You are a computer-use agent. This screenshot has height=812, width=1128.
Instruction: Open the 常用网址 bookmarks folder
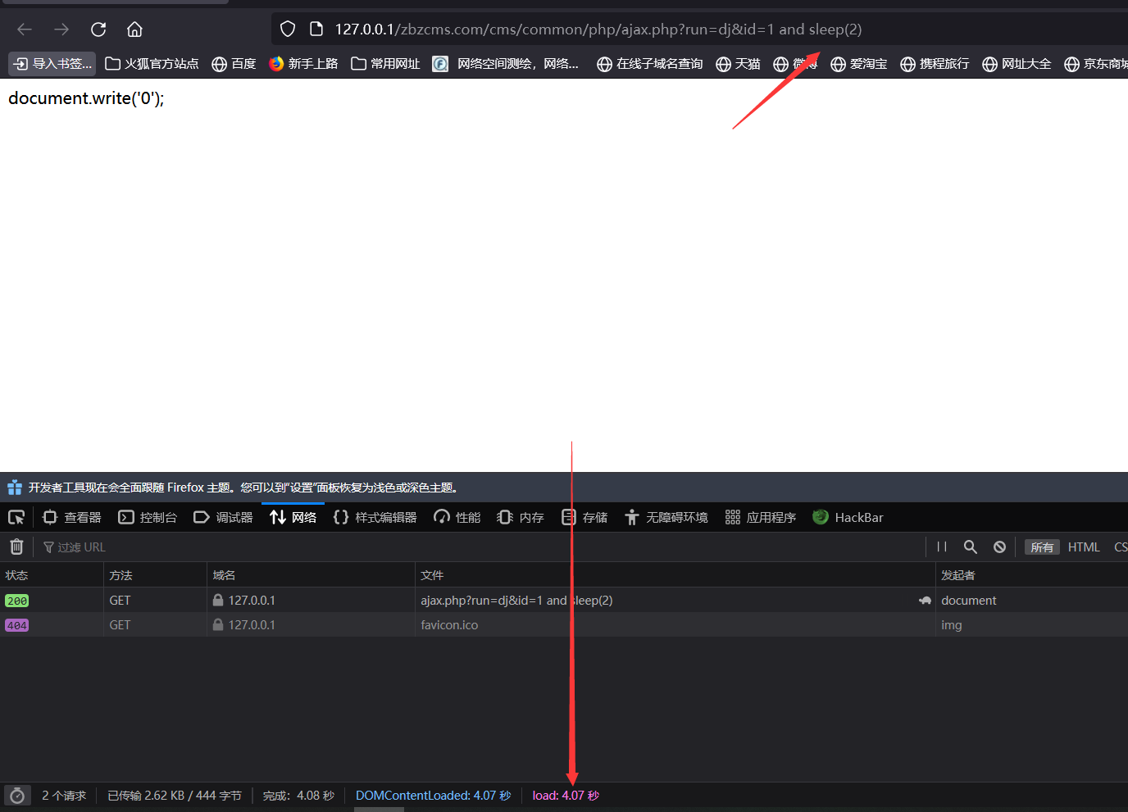point(385,64)
